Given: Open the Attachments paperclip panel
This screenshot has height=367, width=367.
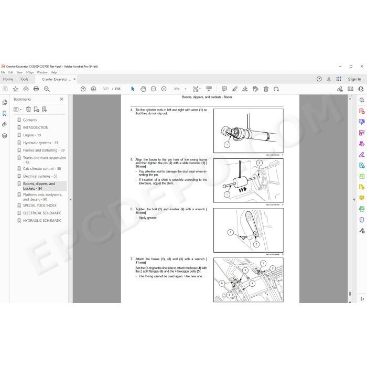Looking at the screenshot, I should [4, 124].
